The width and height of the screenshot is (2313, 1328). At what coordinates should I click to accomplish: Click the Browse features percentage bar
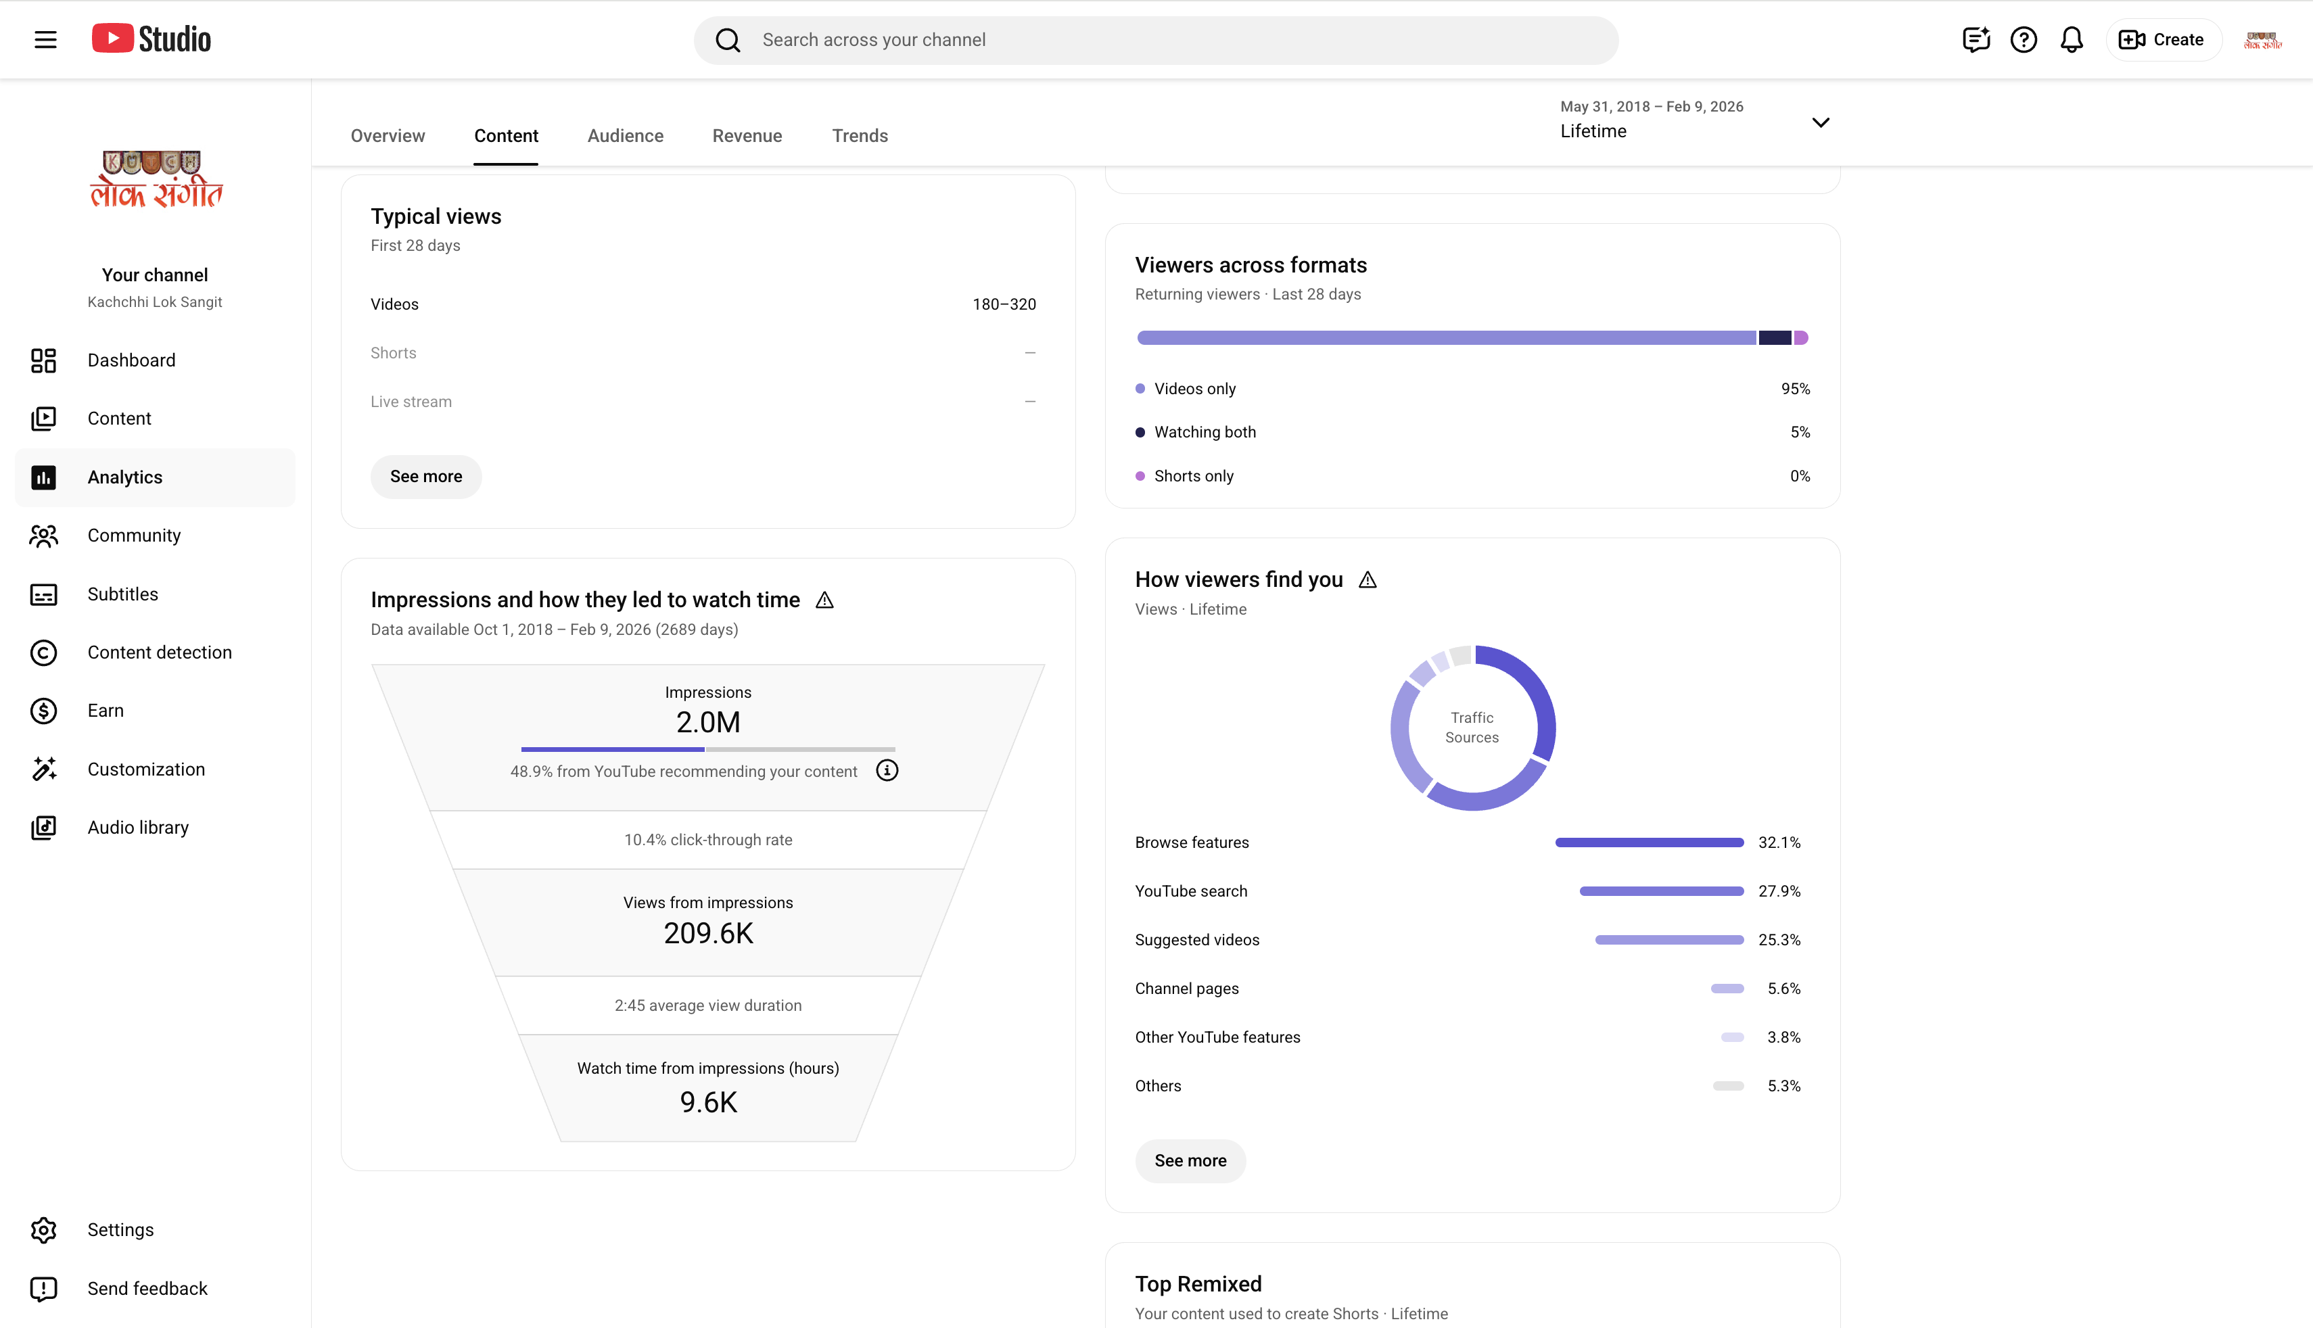(1649, 843)
